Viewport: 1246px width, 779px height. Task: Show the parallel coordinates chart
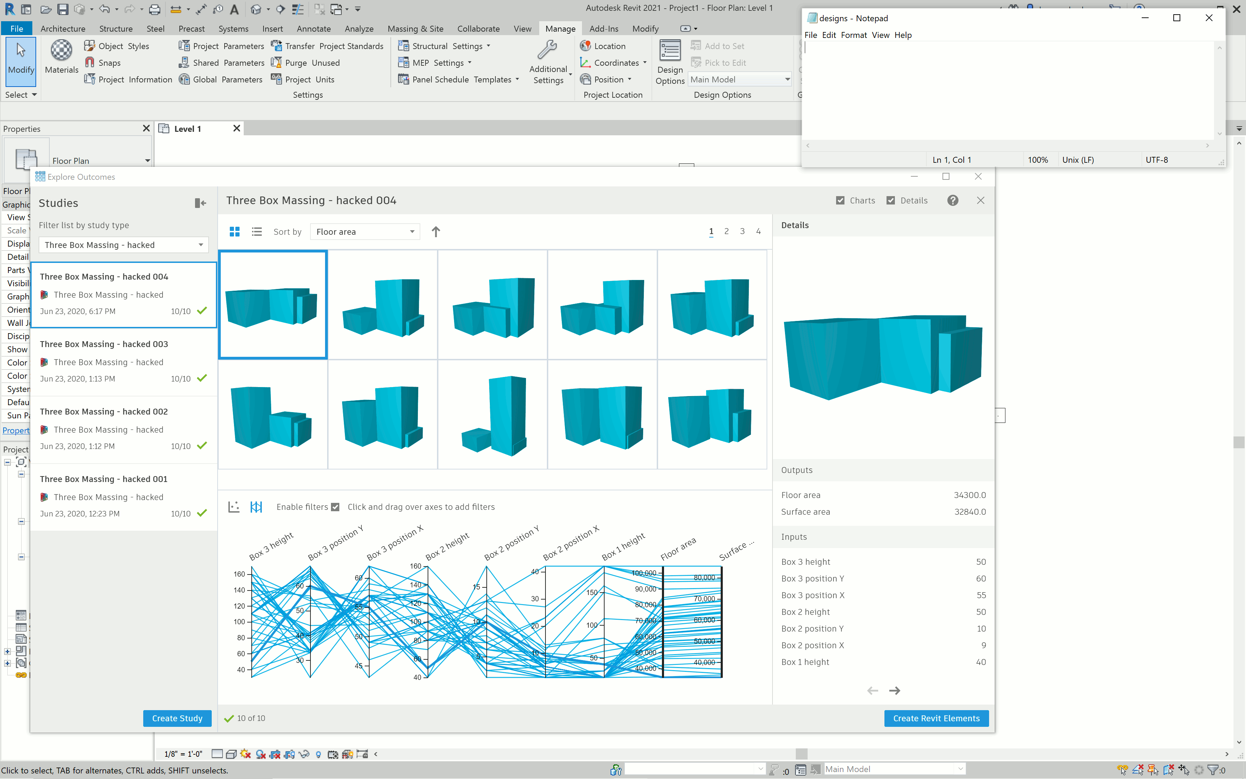coord(257,507)
